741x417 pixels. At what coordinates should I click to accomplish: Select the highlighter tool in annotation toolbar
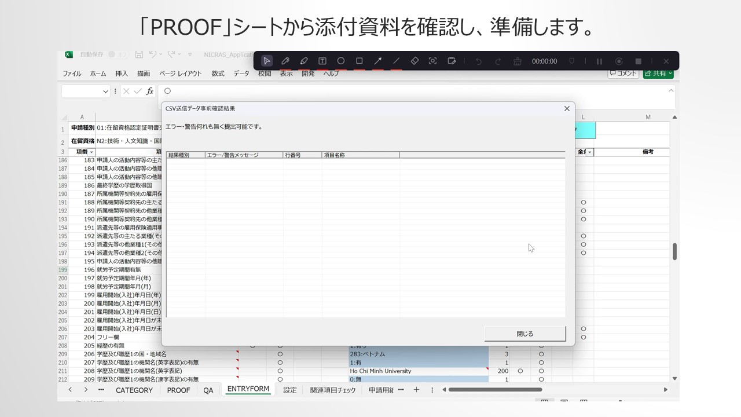pyautogui.click(x=304, y=61)
